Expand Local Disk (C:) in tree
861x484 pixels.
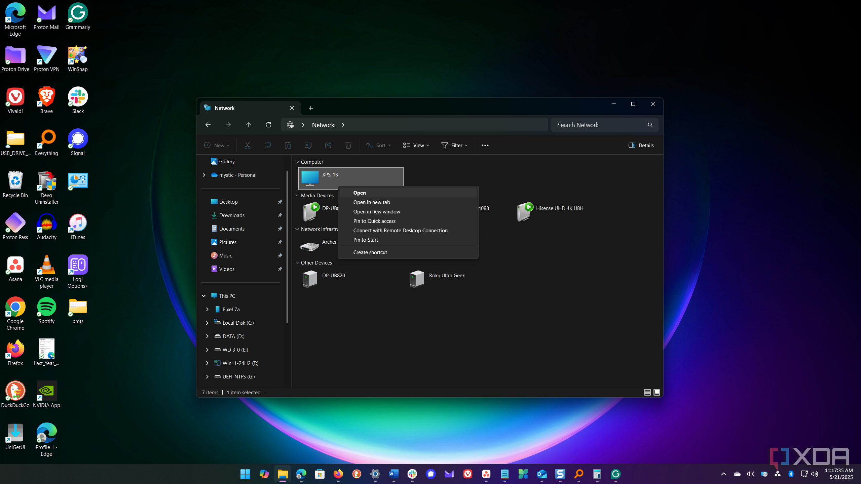(207, 323)
